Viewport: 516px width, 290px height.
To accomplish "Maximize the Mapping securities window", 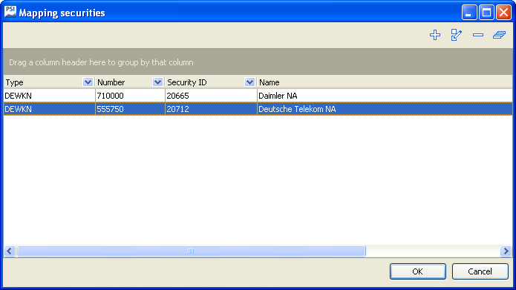I will [486, 13].
